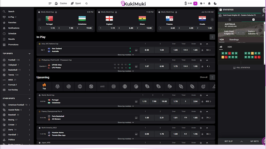
Task: Open the Casino section
Action: click(61, 3)
